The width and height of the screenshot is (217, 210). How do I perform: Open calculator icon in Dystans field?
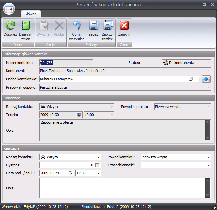pyautogui.click(x=97, y=165)
